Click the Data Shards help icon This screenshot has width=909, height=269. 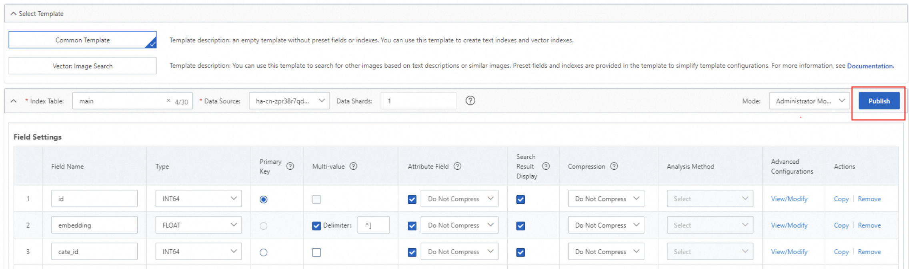pyautogui.click(x=470, y=101)
